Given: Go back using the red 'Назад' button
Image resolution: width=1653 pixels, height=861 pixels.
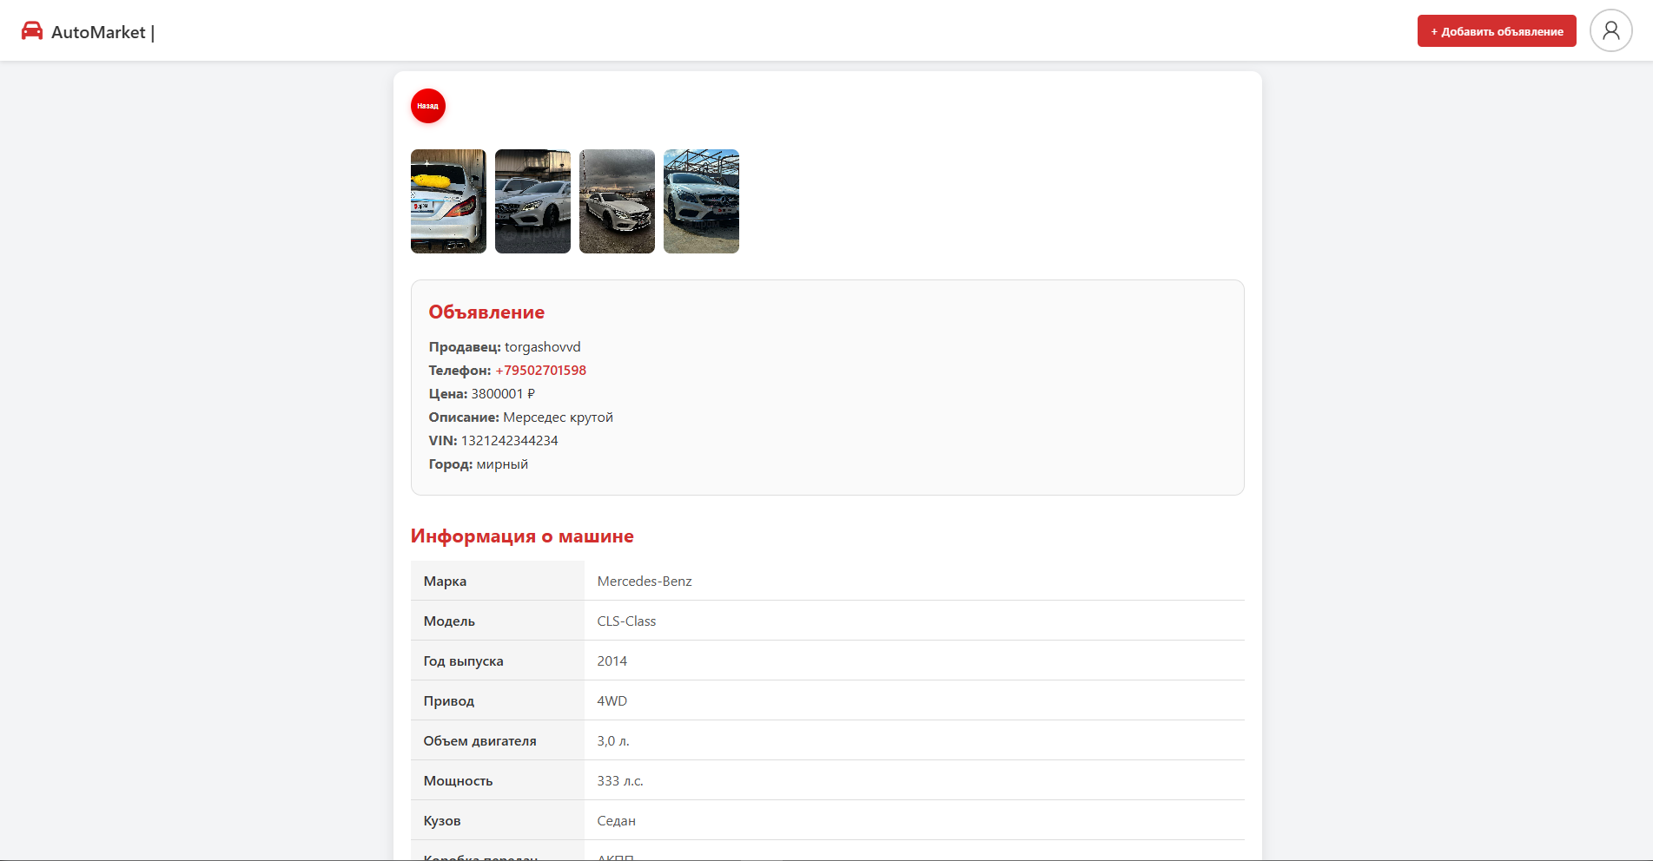Looking at the screenshot, I should point(427,106).
